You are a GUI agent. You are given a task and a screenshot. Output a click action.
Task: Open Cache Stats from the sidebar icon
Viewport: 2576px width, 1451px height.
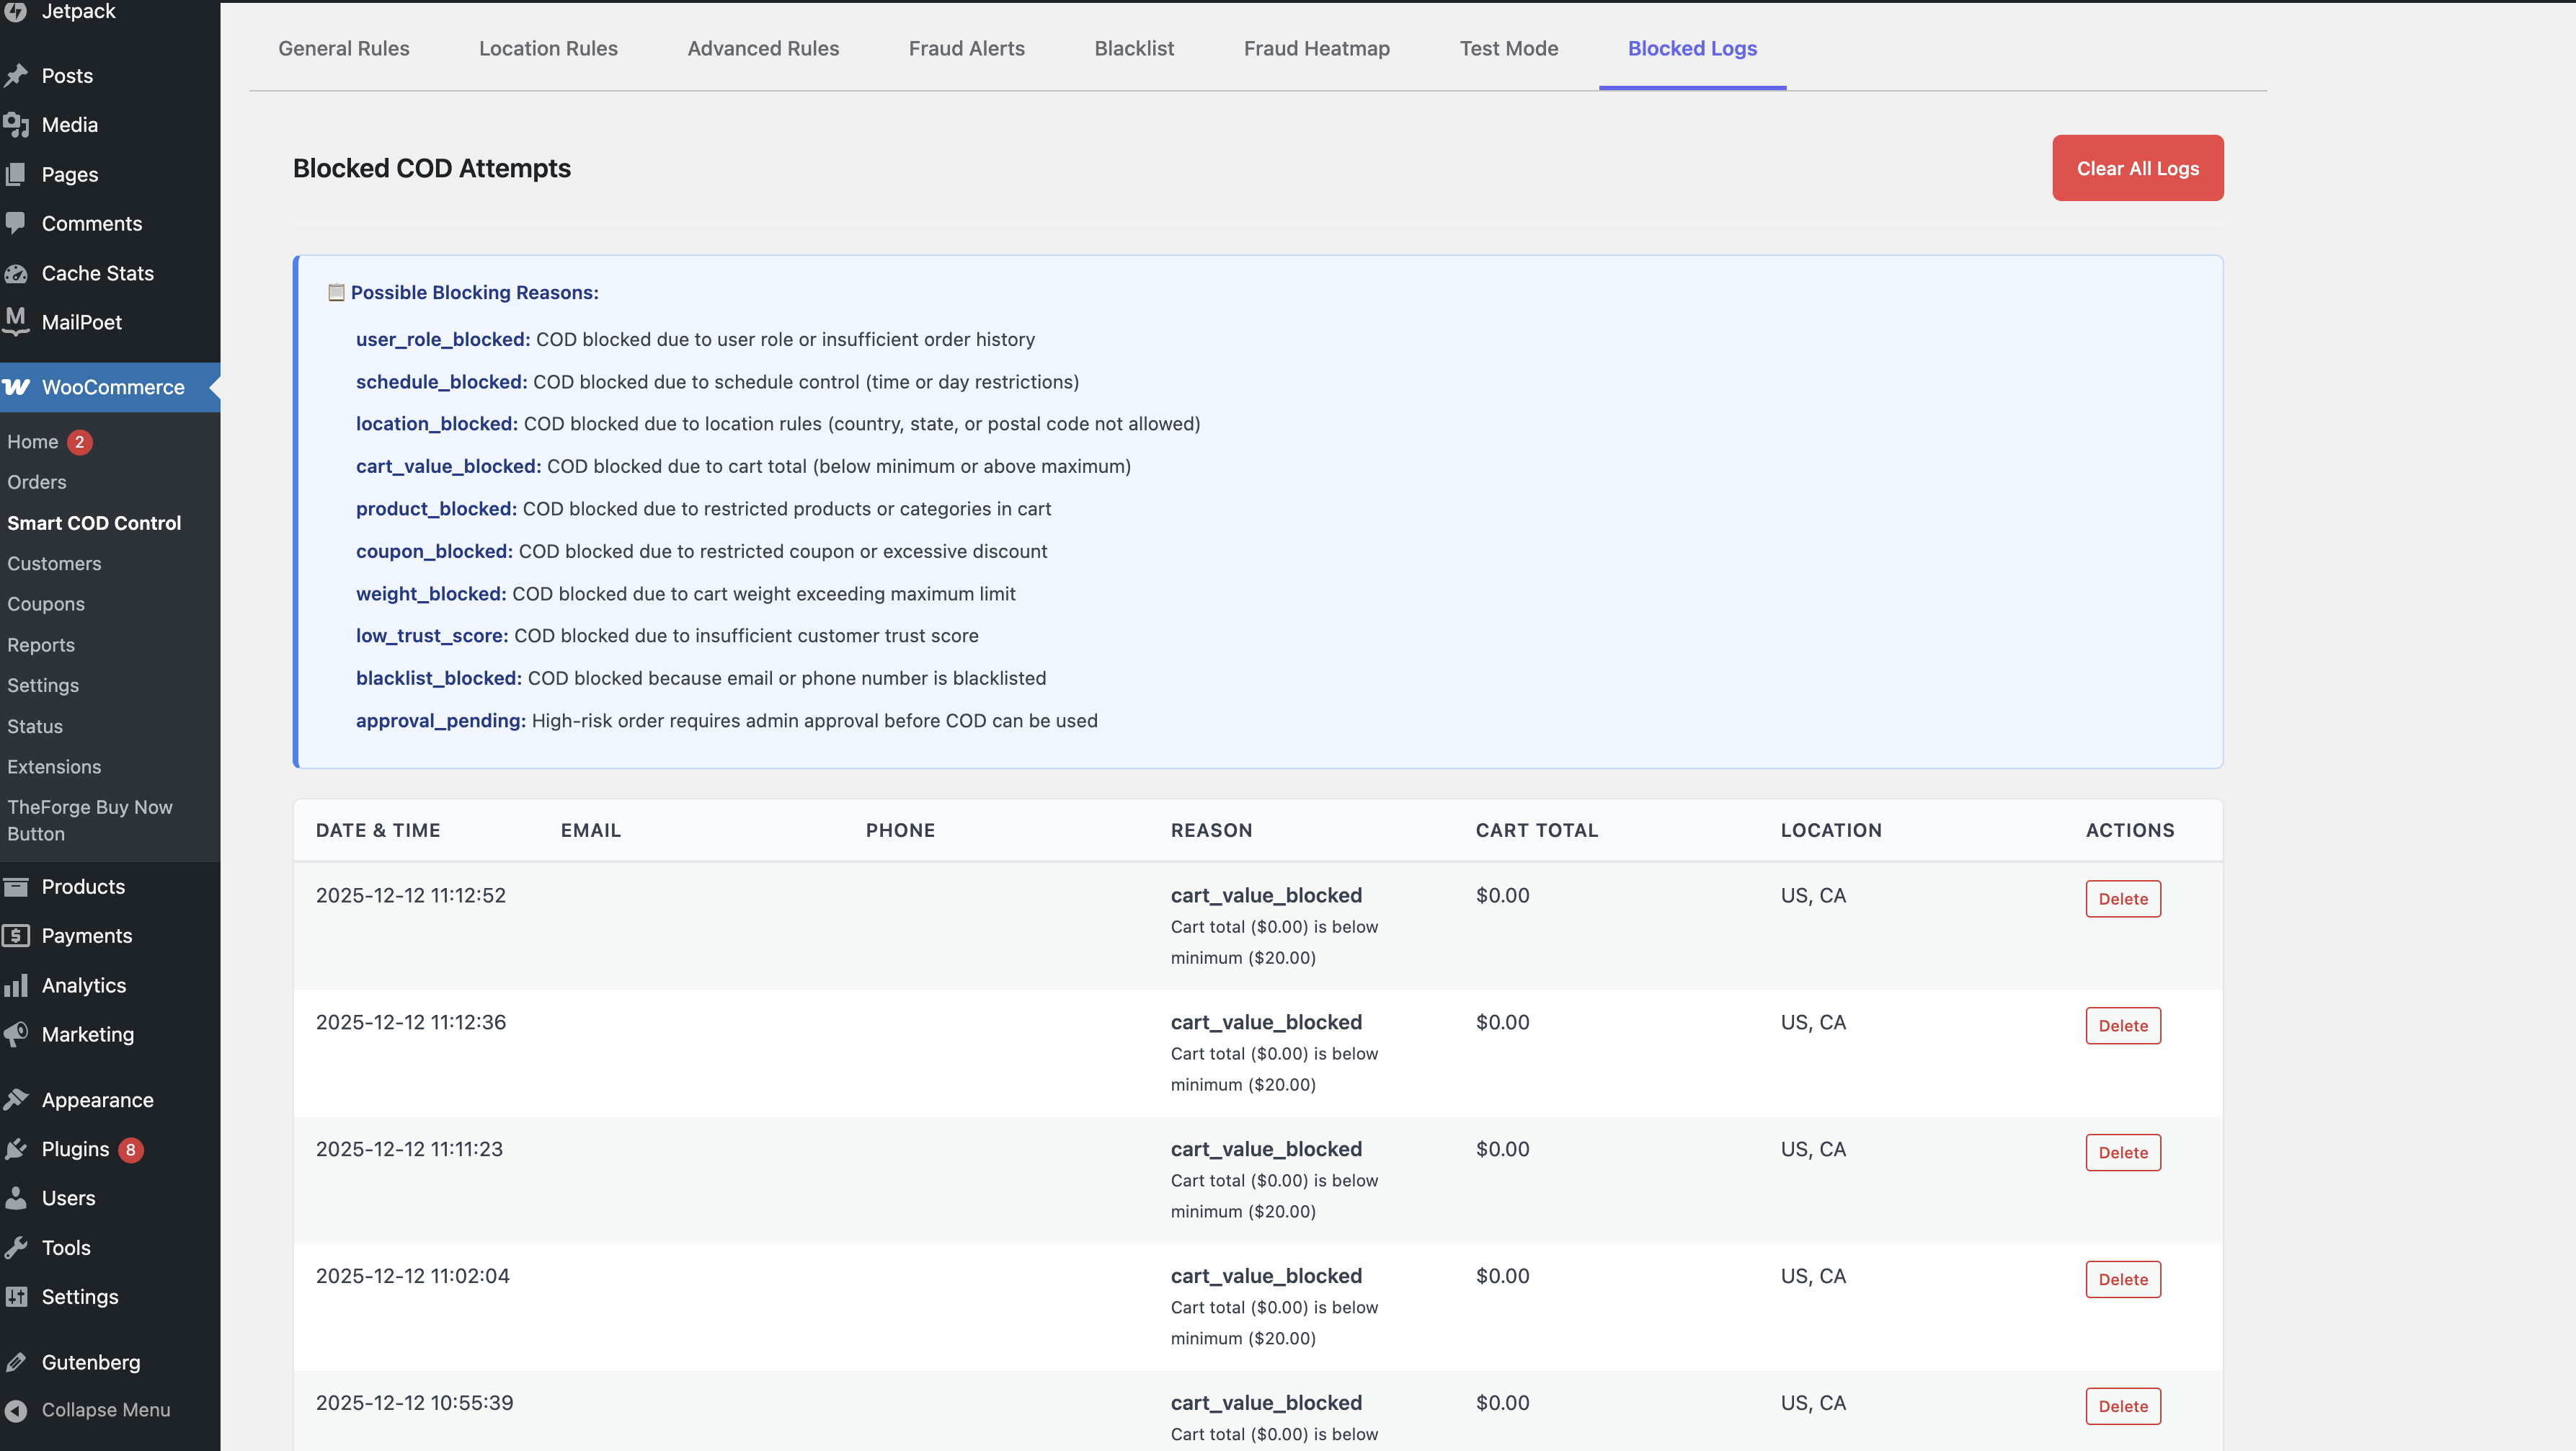(x=16, y=272)
